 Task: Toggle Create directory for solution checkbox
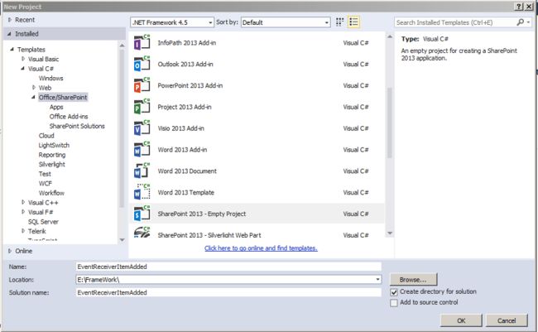394,291
